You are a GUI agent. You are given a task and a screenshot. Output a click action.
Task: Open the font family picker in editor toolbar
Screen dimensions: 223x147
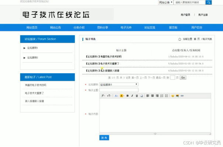point(103,96)
